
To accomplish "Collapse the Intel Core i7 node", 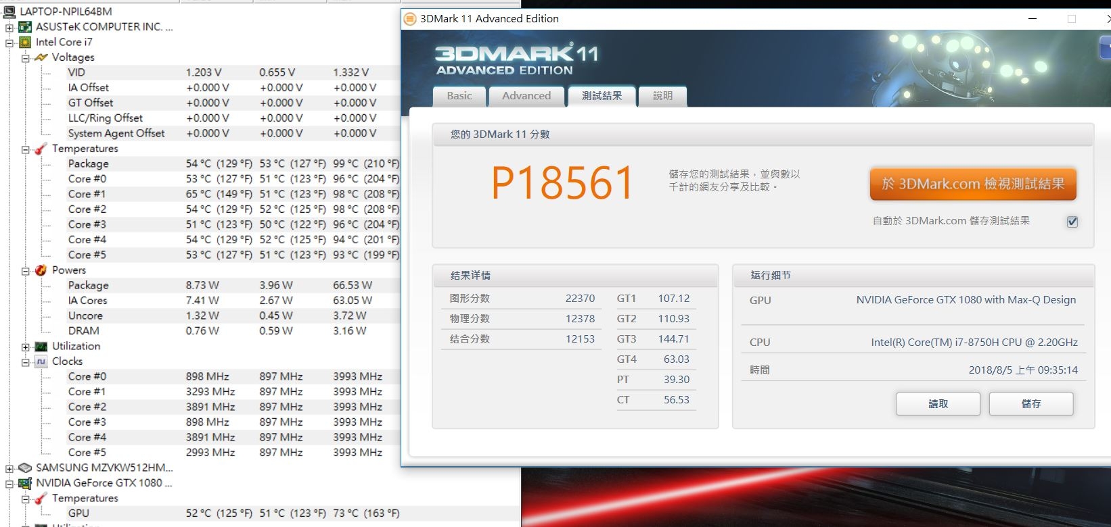I will pyautogui.click(x=9, y=42).
